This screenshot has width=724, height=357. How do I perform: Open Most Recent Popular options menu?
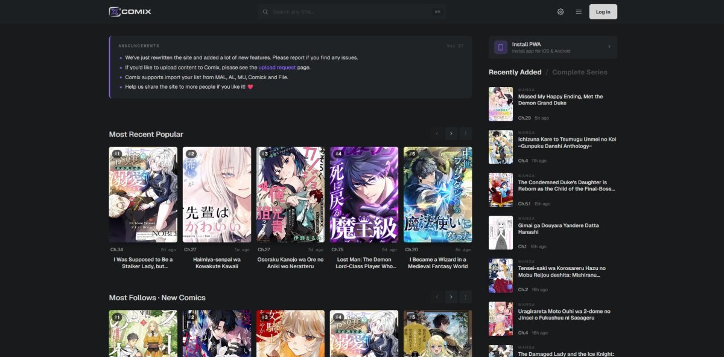pos(466,133)
